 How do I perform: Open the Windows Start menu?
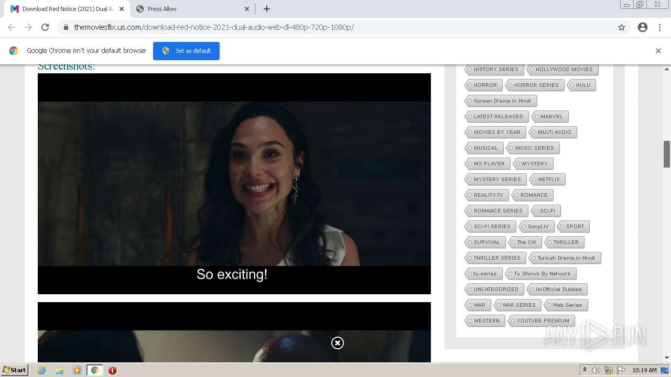point(15,370)
